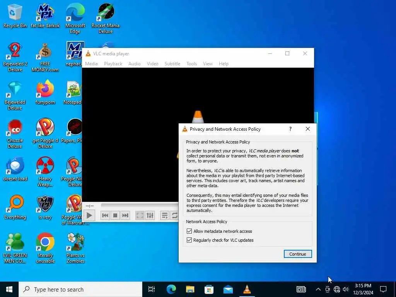
Task: Open network settings in the system tray
Action: pos(337,289)
